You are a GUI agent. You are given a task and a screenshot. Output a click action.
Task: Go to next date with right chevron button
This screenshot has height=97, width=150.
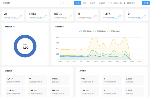pos(70,3)
